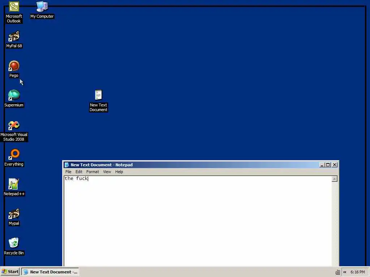Select the Mypal desktop shortcut
Image resolution: width=370 pixels, height=277 pixels.
pos(14,217)
